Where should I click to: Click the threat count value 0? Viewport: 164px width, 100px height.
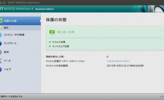[107, 57]
